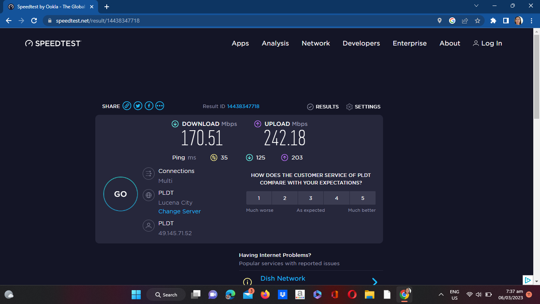Open the Apps menu
The image size is (540, 304).
pyautogui.click(x=240, y=44)
